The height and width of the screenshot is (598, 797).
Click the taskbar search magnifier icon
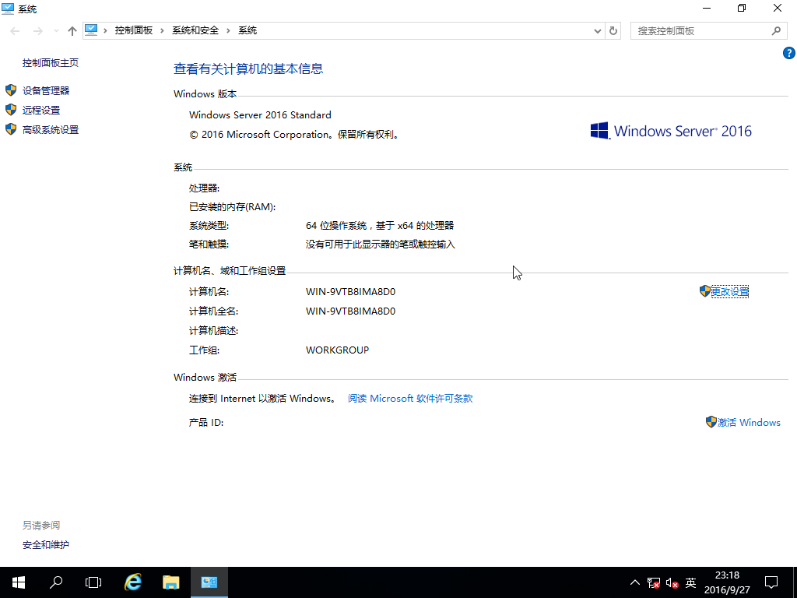coord(56,582)
